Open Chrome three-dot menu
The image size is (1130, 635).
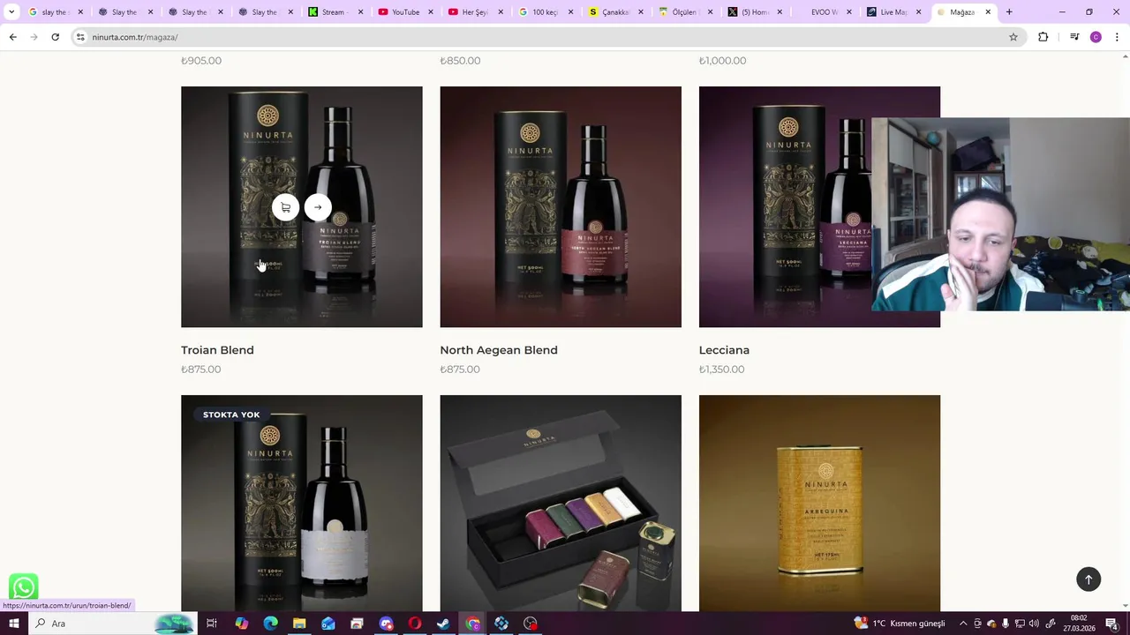point(1117,37)
